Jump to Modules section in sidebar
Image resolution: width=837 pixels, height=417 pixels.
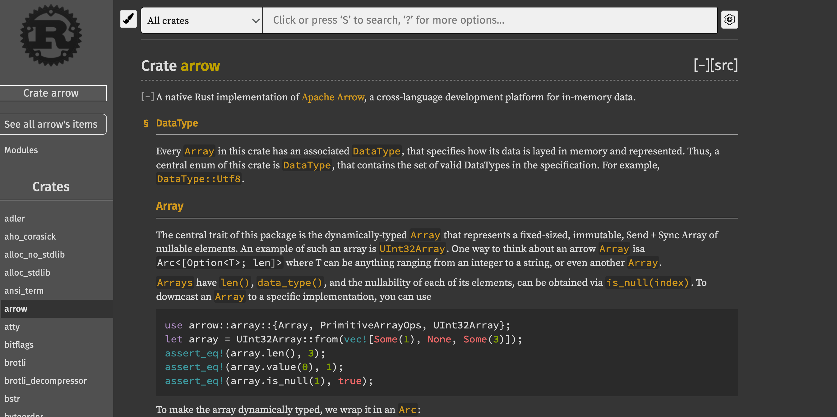21,150
